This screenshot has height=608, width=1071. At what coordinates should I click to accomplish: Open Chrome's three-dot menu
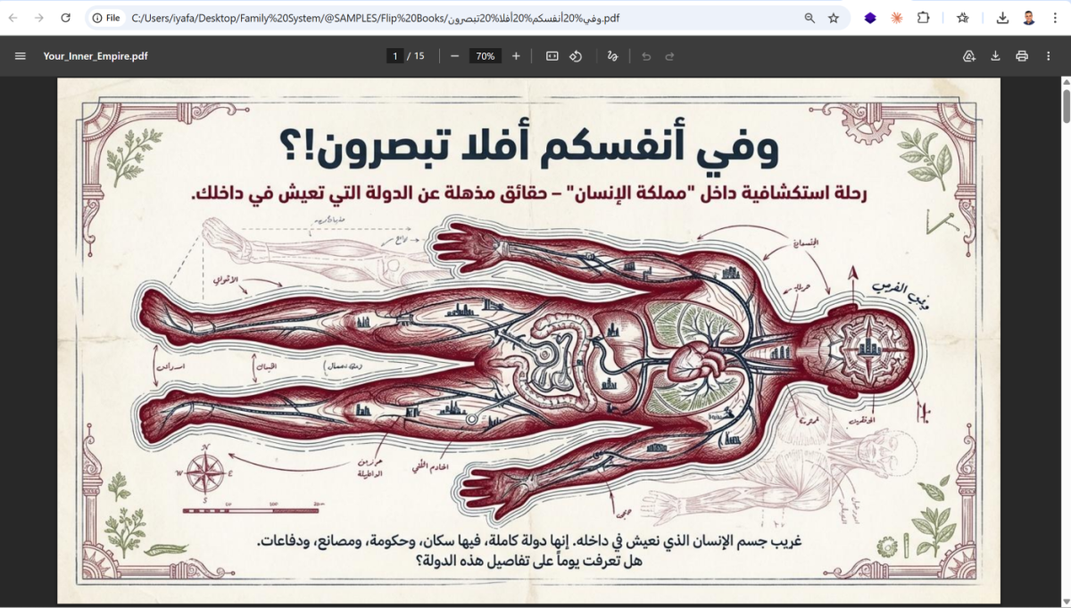point(1055,18)
